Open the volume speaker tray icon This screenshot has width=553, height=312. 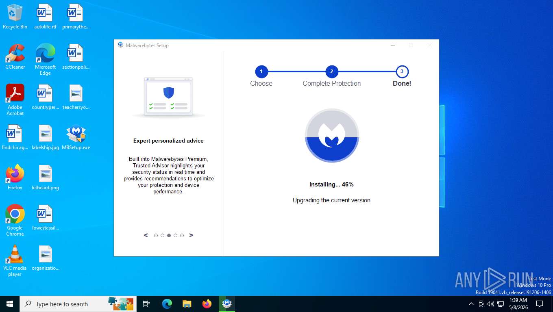pyautogui.click(x=491, y=304)
